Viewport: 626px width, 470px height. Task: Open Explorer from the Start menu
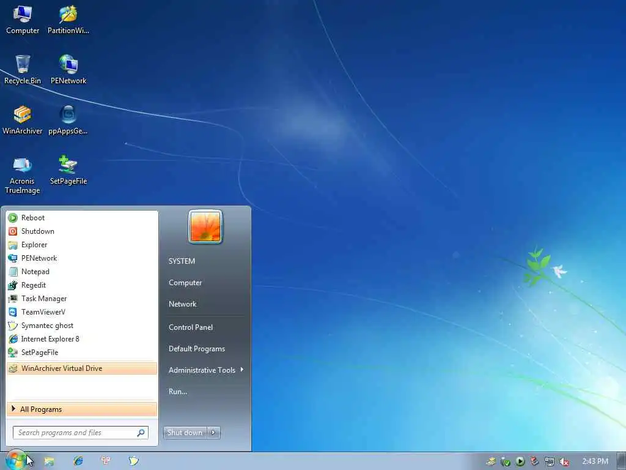[82, 245]
